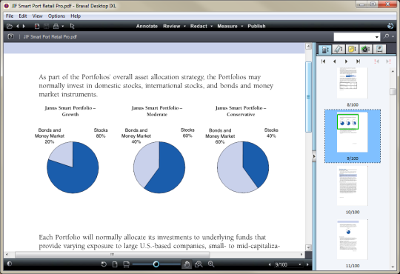Click the vertical document scrollbar thumb

[x=308, y=97]
